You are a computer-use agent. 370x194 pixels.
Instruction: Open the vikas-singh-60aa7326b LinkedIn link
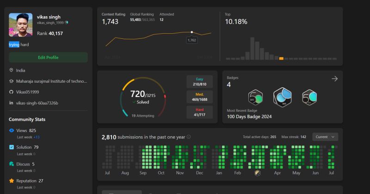(37, 103)
